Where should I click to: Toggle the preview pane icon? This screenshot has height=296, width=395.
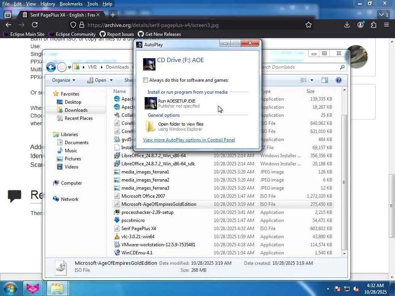point(325,80)
